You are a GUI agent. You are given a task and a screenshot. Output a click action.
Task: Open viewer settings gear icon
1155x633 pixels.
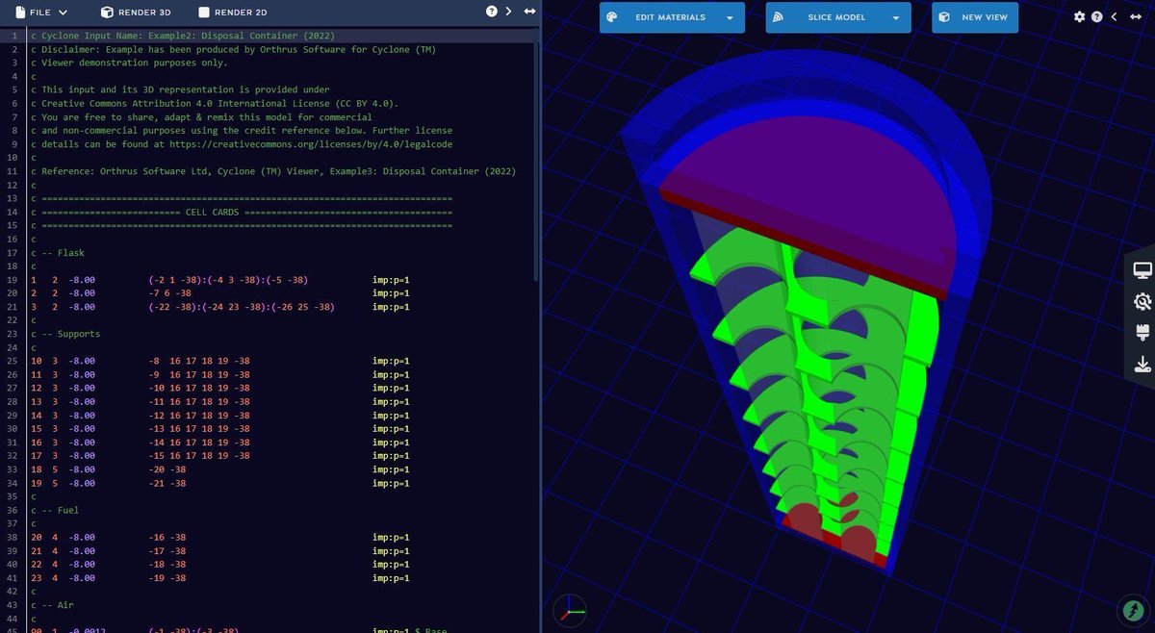pos(1080,17)
